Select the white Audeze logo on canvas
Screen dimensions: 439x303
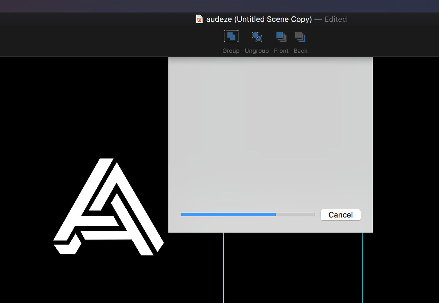tap(108, 207)
